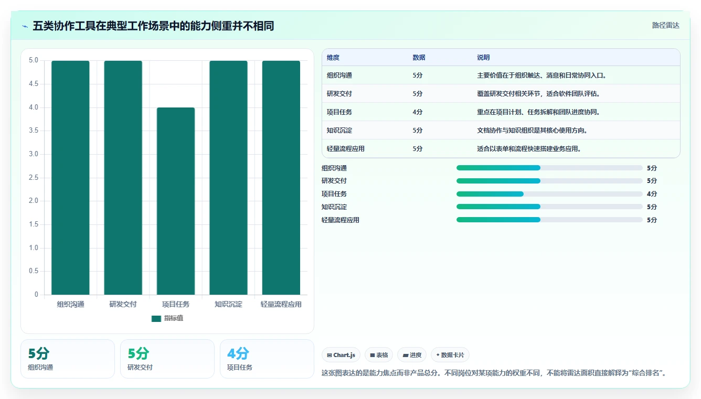This screenshot has height=399, width=701.
Task: Click the 研发交付 progress bar
Action: 549,181
